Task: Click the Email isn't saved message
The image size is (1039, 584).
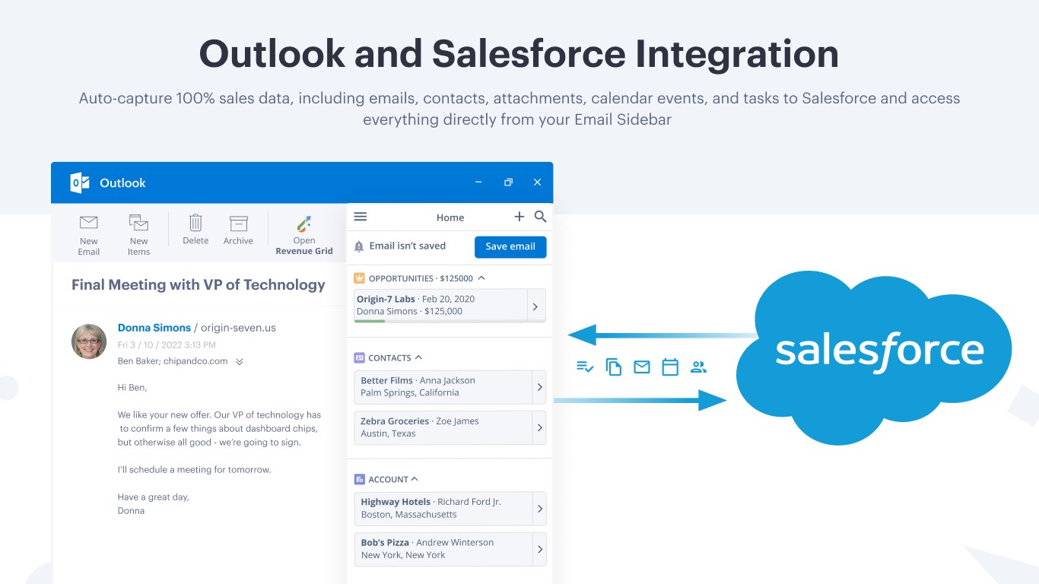Action: coord(408,246)
